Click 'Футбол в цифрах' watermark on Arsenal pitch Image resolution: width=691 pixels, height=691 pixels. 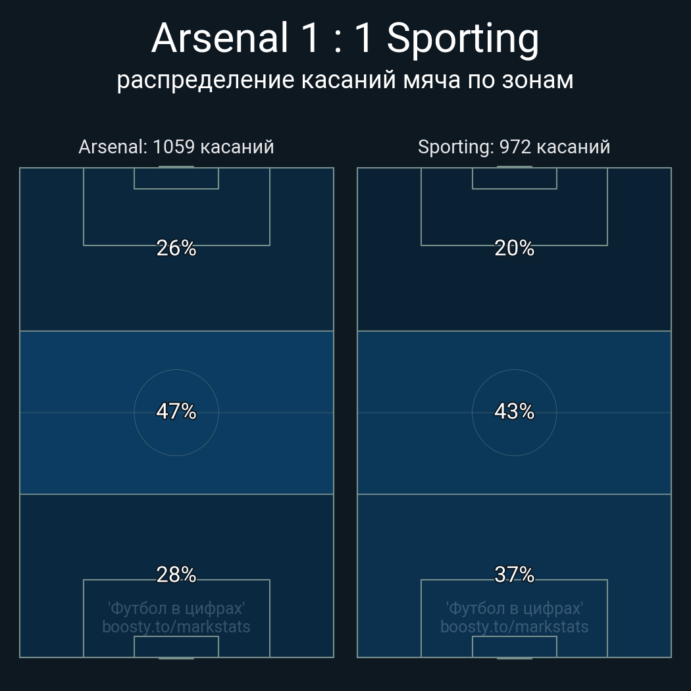pyautogui.click(x=176, y=608)
